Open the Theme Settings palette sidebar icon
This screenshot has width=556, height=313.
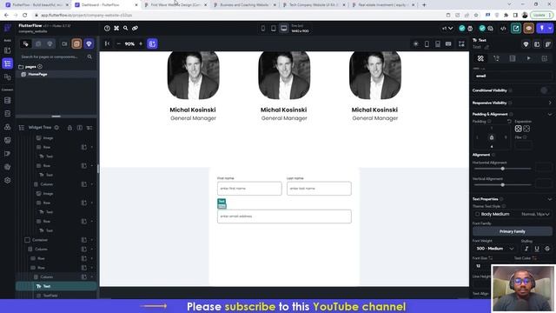coord(8,167)
